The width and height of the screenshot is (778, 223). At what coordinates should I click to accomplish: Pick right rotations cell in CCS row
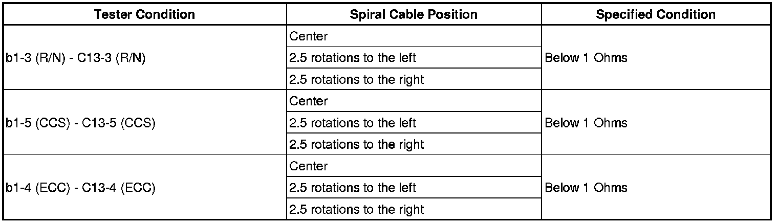356,145
